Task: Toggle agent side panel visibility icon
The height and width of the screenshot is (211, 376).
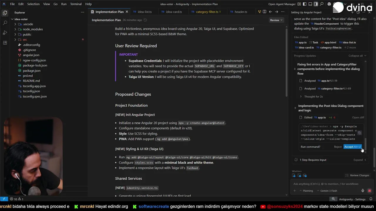Action: tap(316, 4)
